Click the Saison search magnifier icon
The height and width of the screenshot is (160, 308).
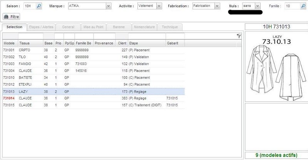point(39,6)
